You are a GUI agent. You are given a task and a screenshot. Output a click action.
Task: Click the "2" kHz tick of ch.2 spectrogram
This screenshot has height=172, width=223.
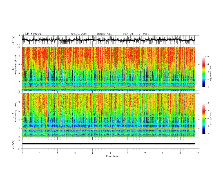[20, 128]
